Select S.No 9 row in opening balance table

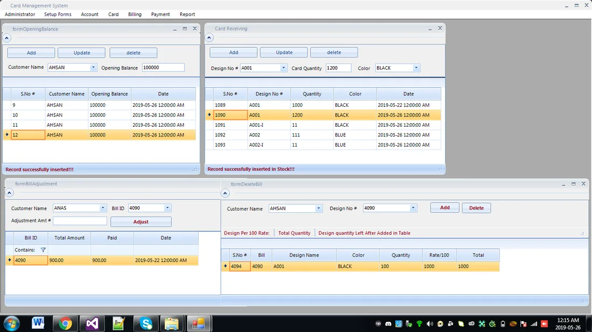point(100,105)
